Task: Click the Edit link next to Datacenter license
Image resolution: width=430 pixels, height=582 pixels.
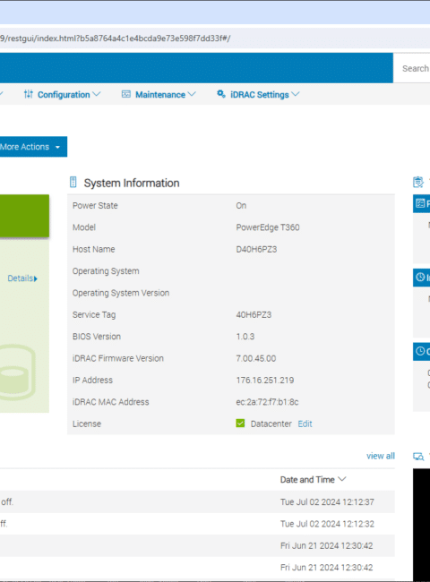Action: click(305, 424)
